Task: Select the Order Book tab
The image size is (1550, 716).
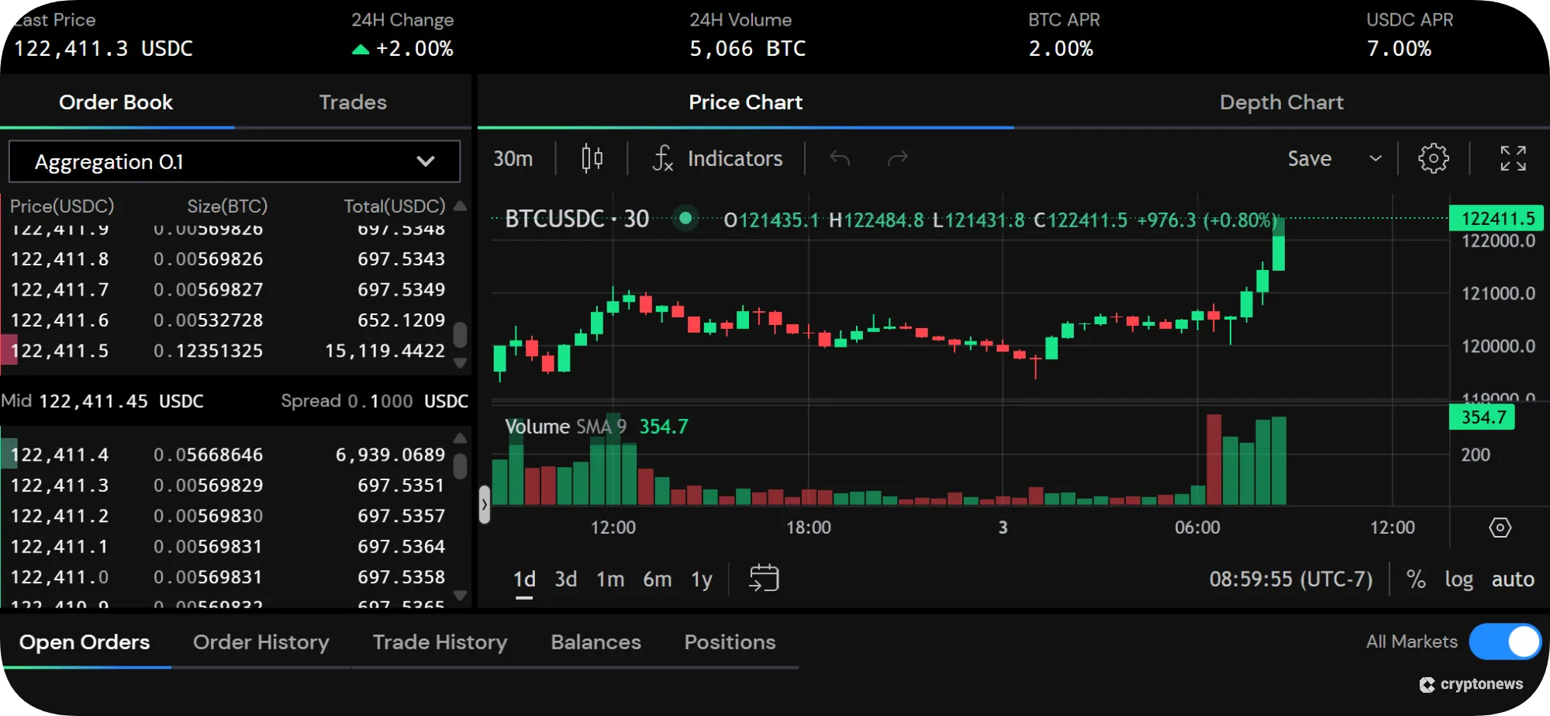Action: tap(116, 102)
